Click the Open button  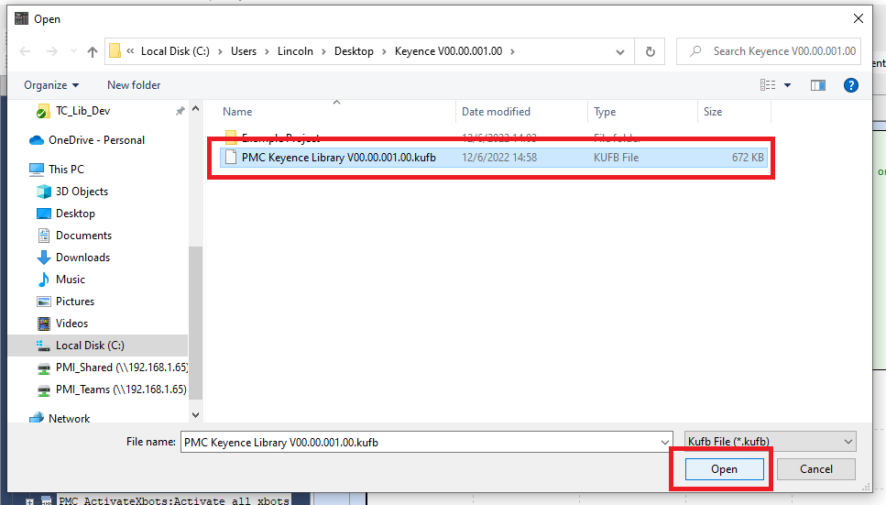pyautogui.click(x=724, y=469)
